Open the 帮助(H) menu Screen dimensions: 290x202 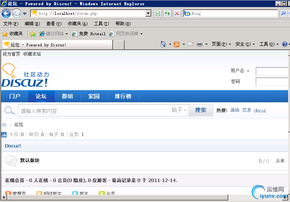[x=123, y=24]
